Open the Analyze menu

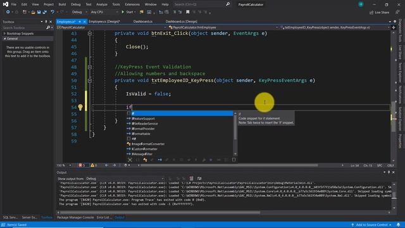(x=102, y=4)
